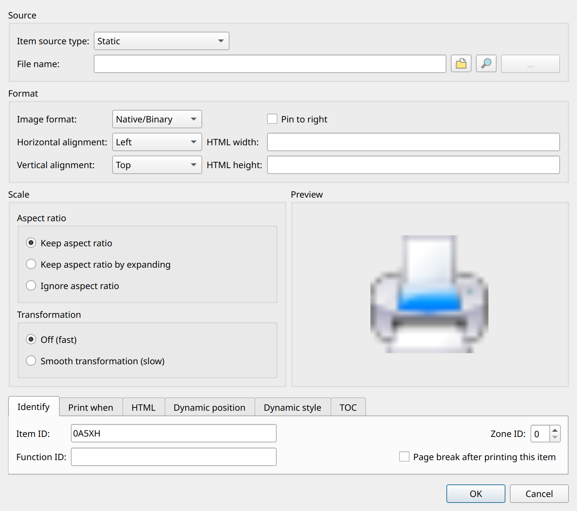Switch to the TOC tab

[x=348, y=407]
